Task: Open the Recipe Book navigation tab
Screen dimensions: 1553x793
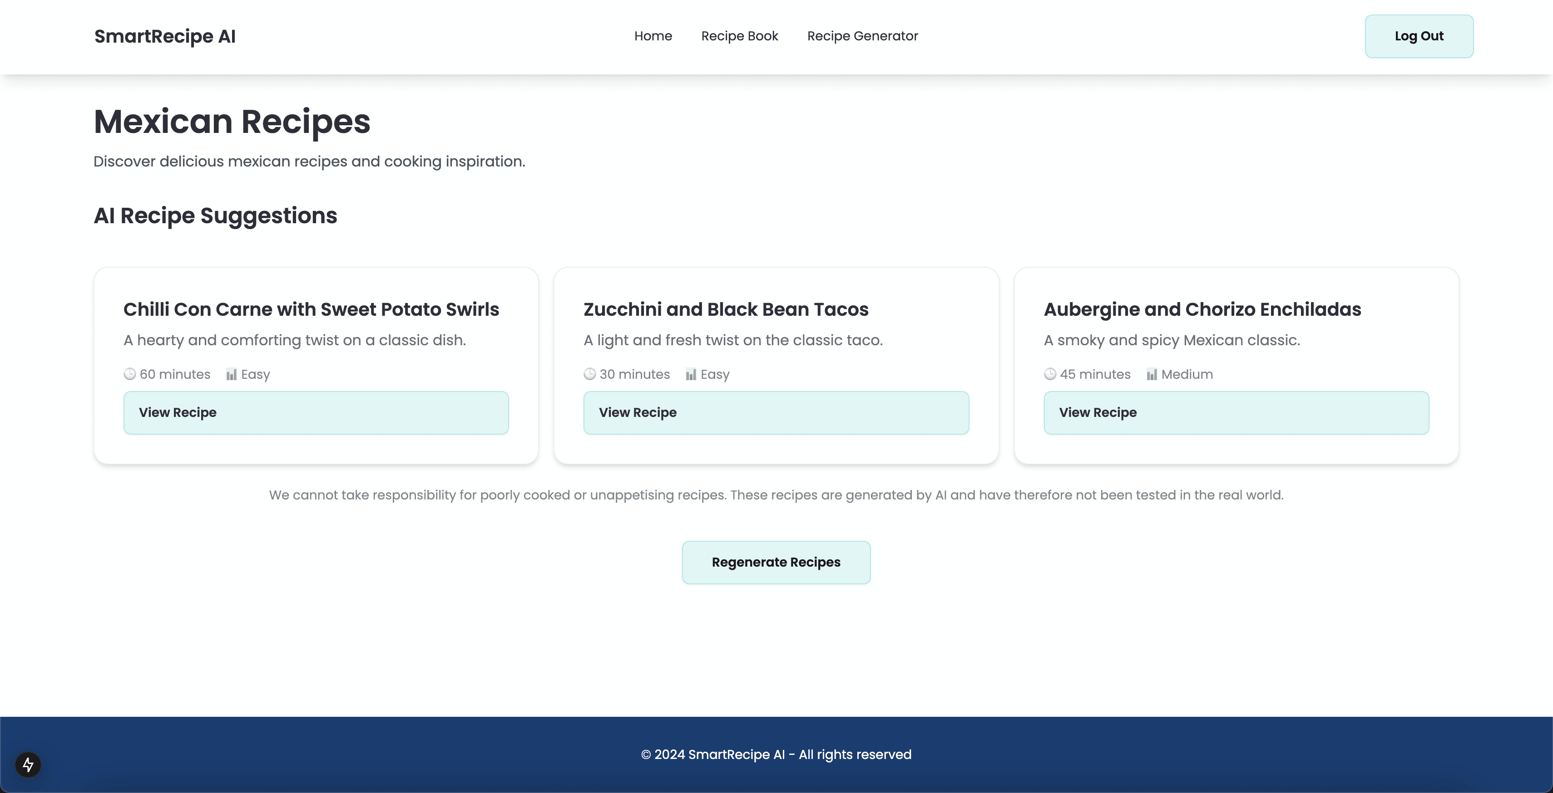Action: (x=740, y=36)
